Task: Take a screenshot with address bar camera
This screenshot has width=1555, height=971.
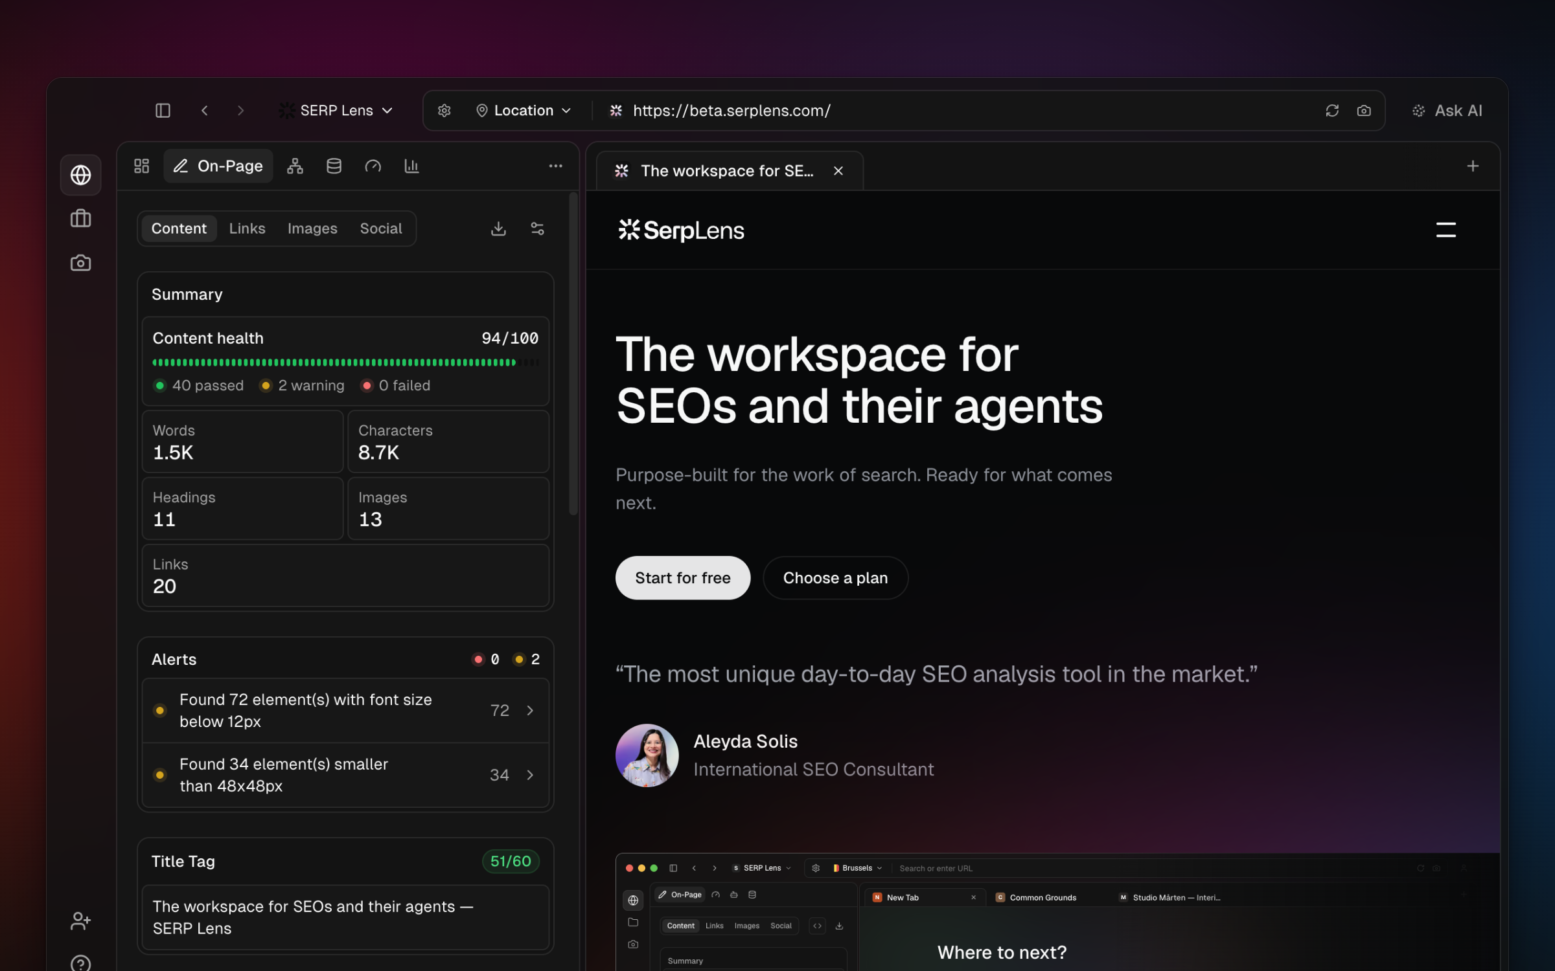Action: pyautogui.click(x=1364, y=111)
